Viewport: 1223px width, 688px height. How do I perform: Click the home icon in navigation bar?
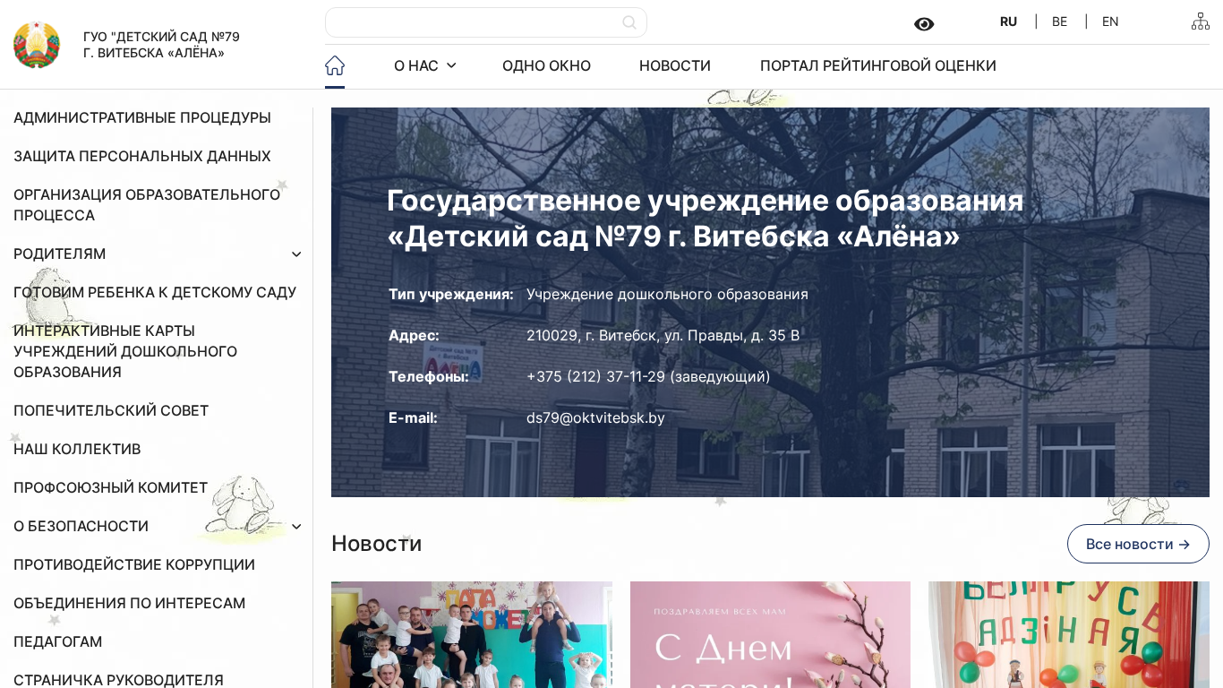point(335,65)
